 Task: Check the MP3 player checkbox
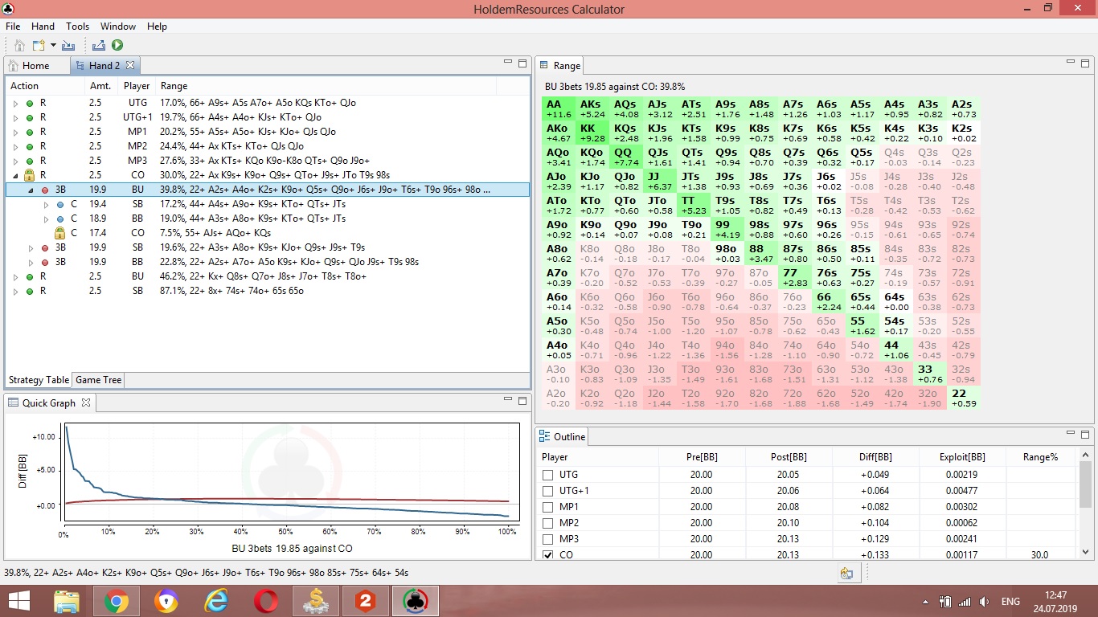(548, 539)
